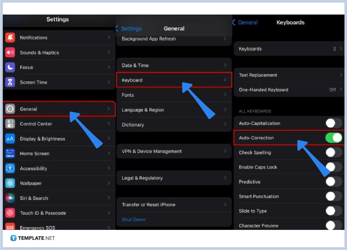Tap the Touch ID fingerprint icon

[x=10, y=213]
